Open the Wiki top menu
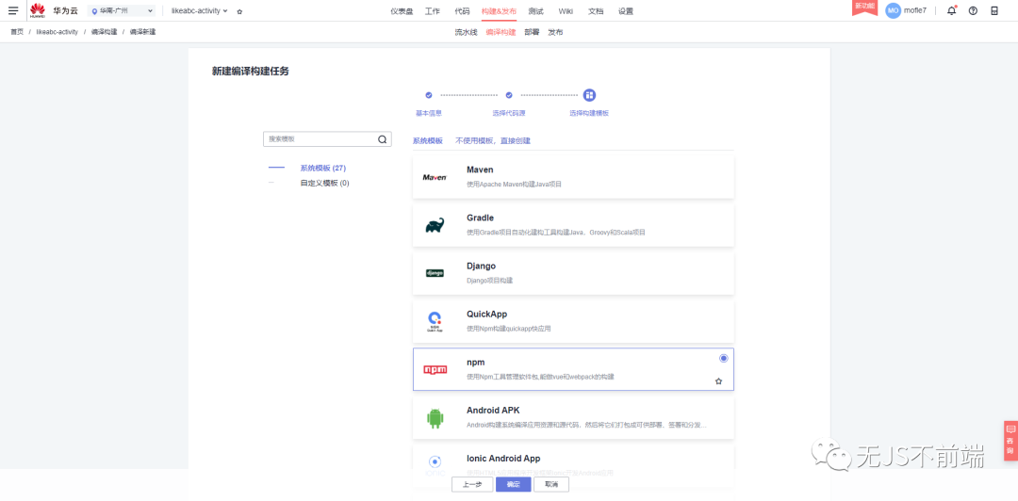Image resolution: width=1018 pixels, height=501 pixels. [x=566, y=11]
